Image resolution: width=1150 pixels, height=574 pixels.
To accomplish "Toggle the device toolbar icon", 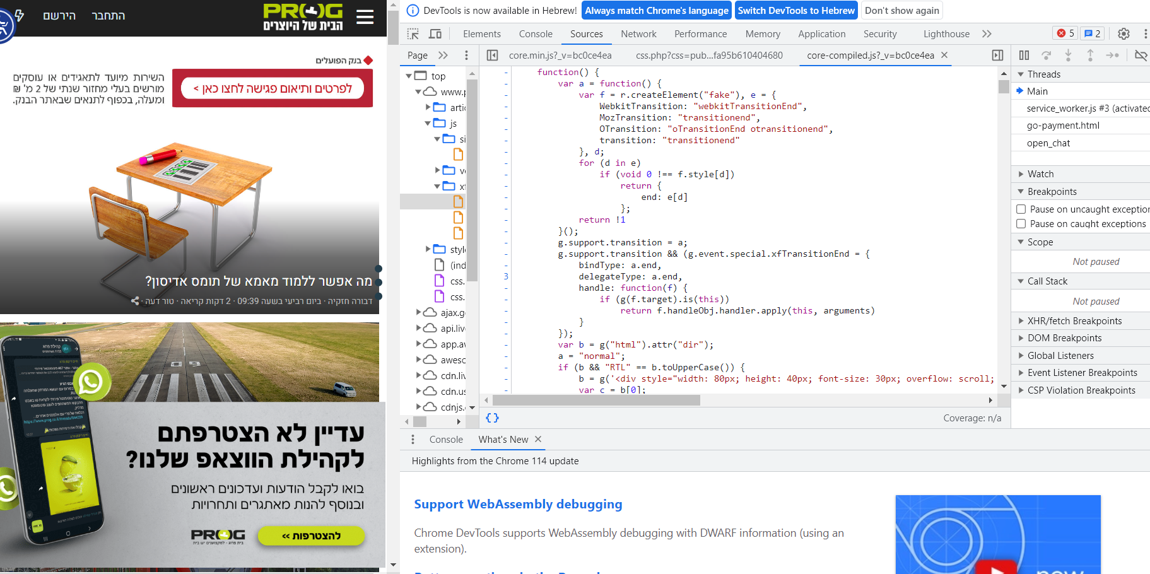I will (x=435, y=34).
